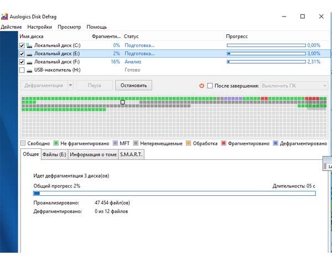Click the progress bar for disk (F:)
The width and height of the screenshot is (332, 260).
point(266,62)
